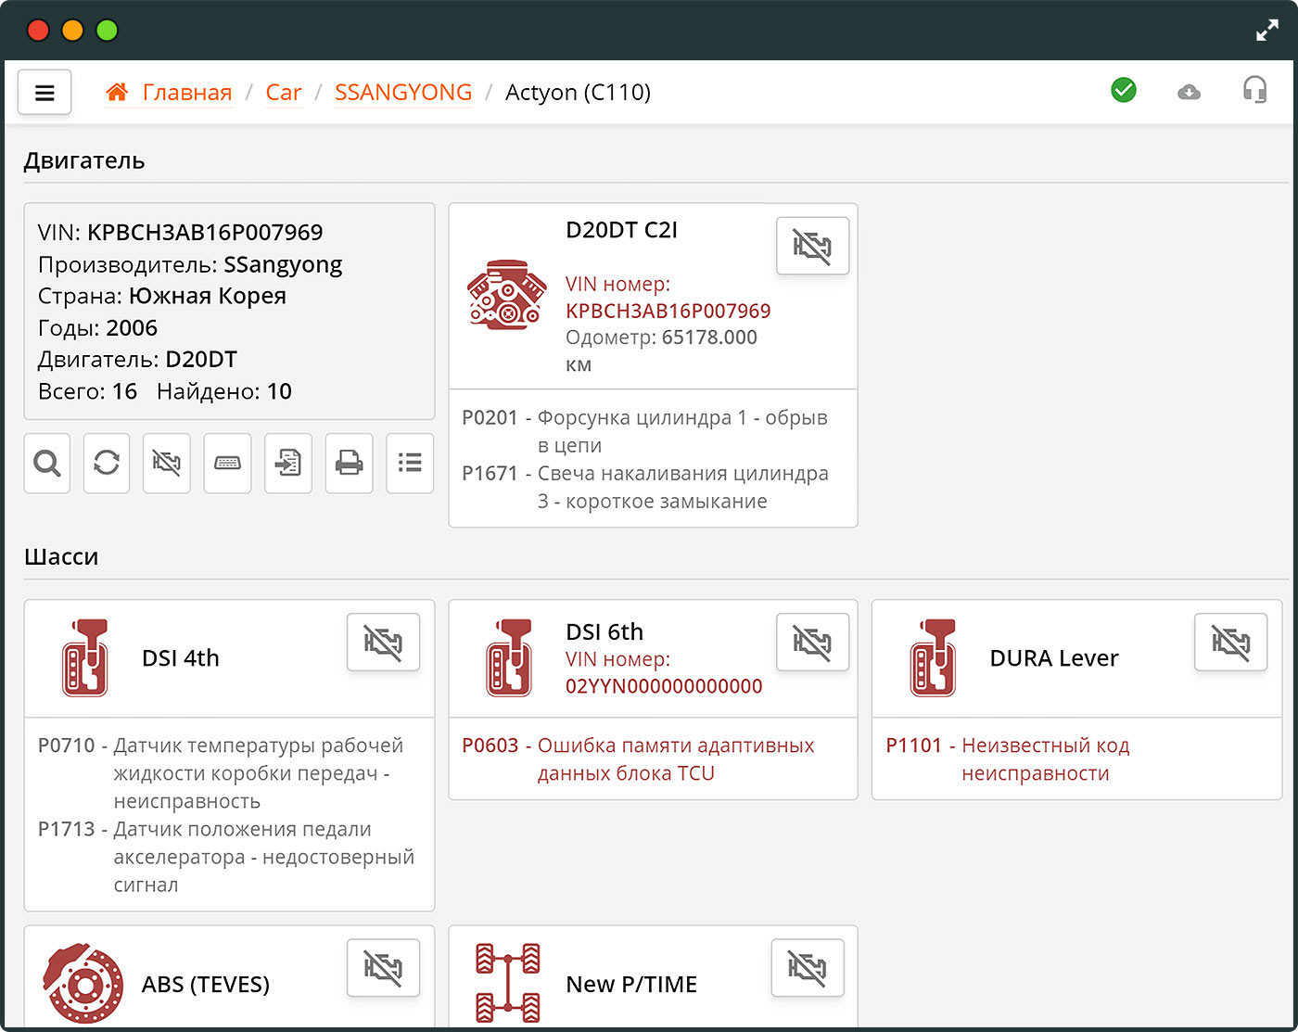The image size is (1298, 1032).
Task: Toggle fullscreen with the expand arrows
Action: click(1267, 31)
